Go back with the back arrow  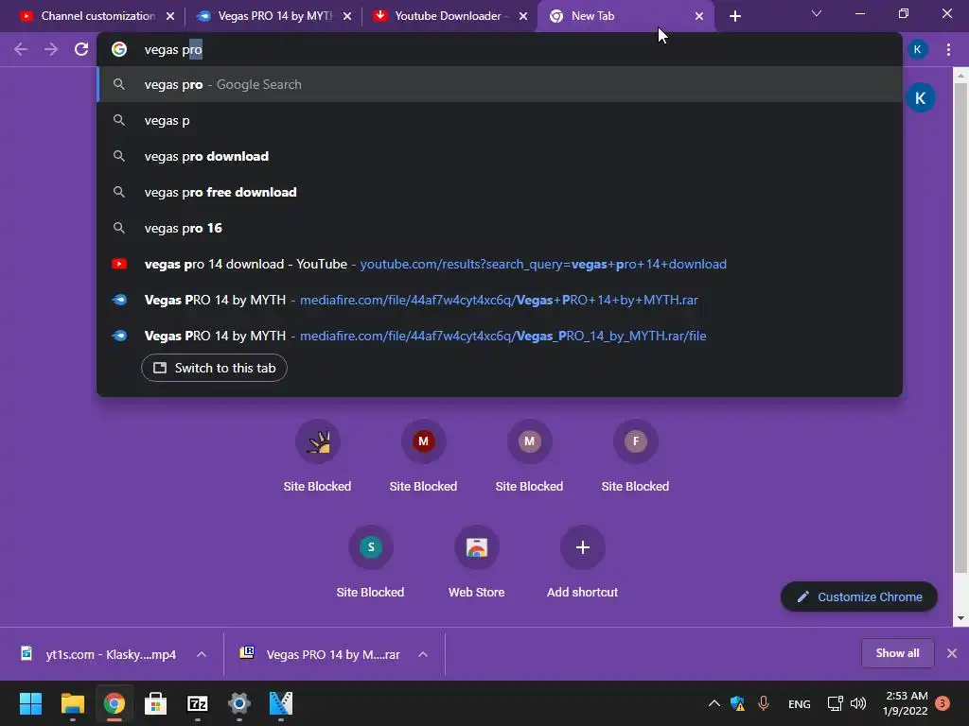[21, 49]
